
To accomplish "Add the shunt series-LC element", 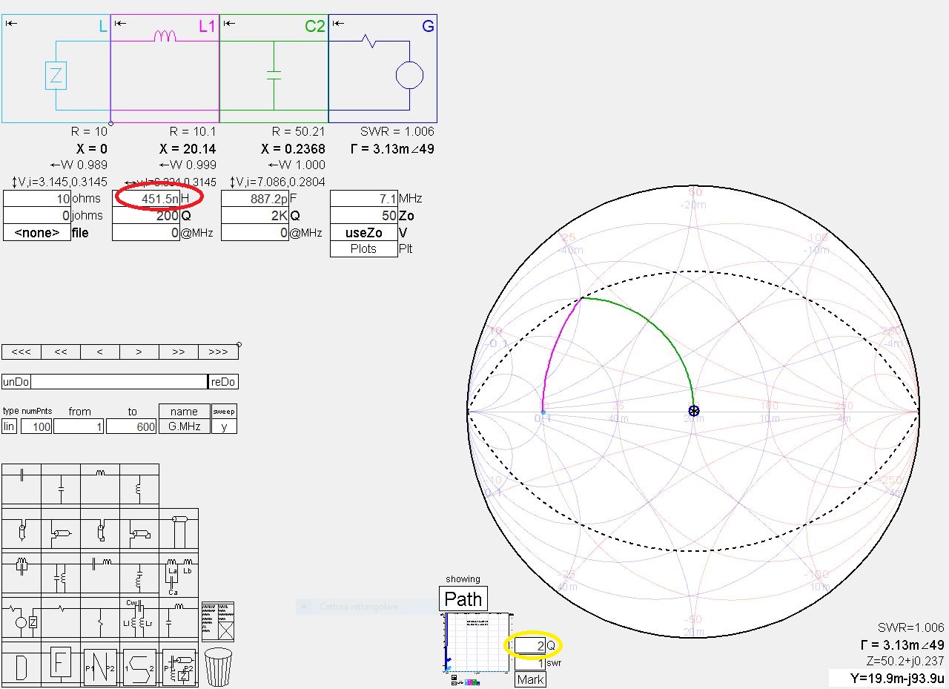I will click(x=139, y=574).
